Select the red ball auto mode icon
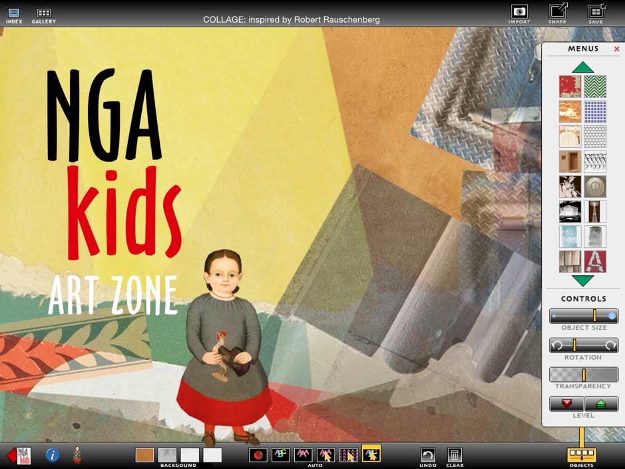This screenshot has height=469, width=625. (258, 455)
